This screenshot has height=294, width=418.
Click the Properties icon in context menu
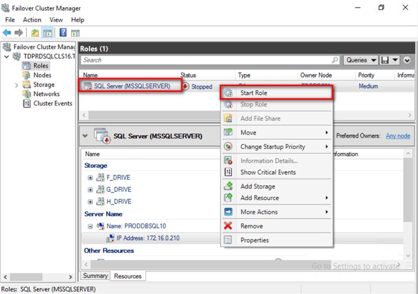228,240
